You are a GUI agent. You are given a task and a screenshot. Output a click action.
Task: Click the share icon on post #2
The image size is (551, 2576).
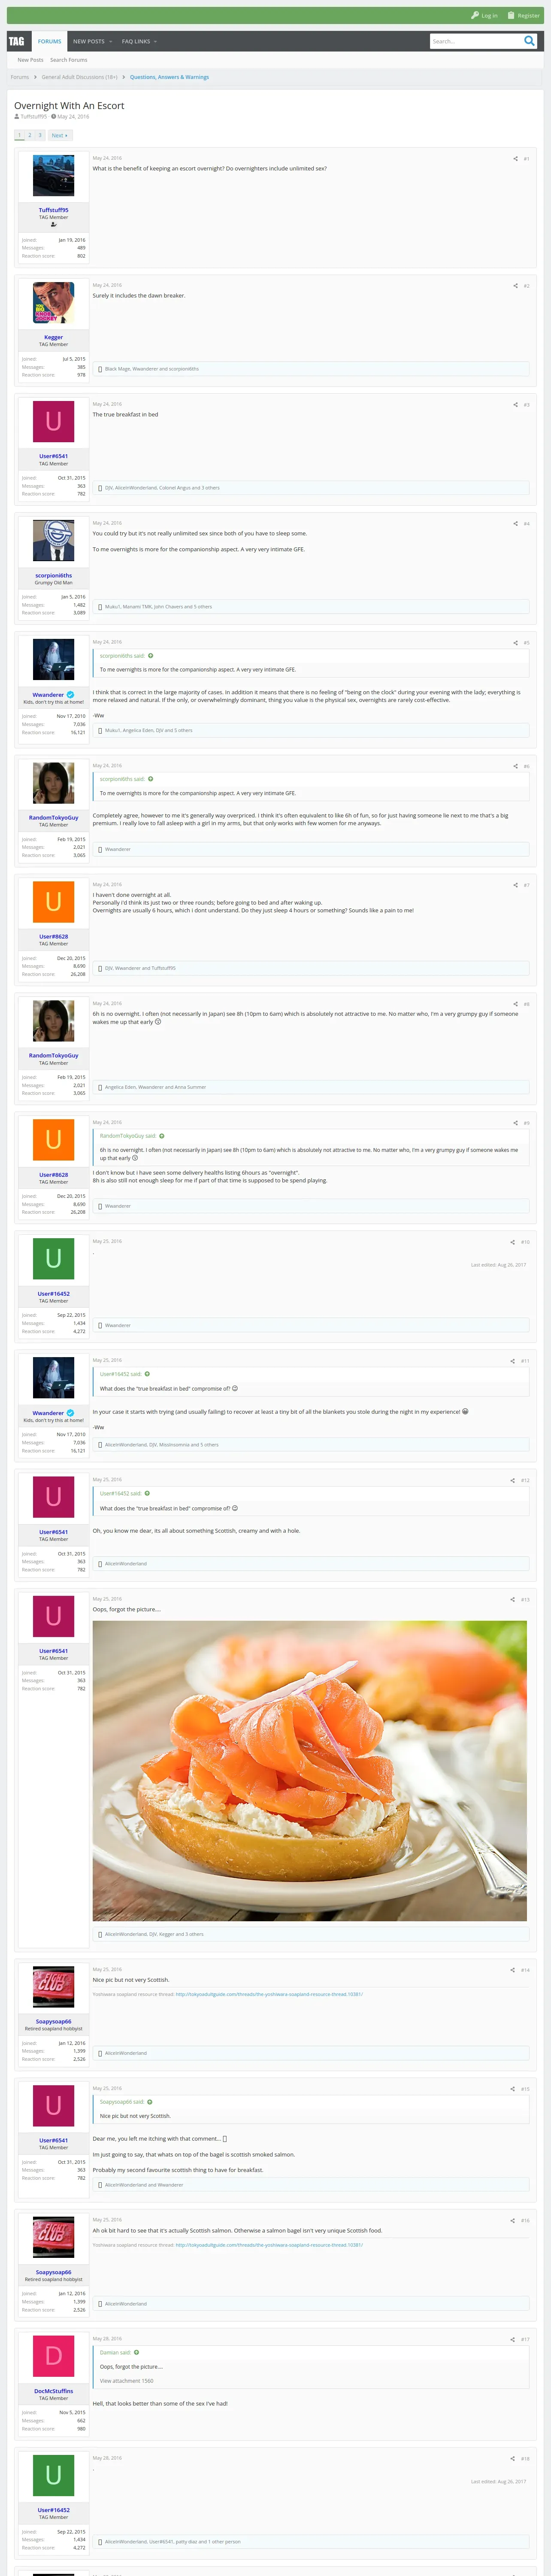[516, 286]
